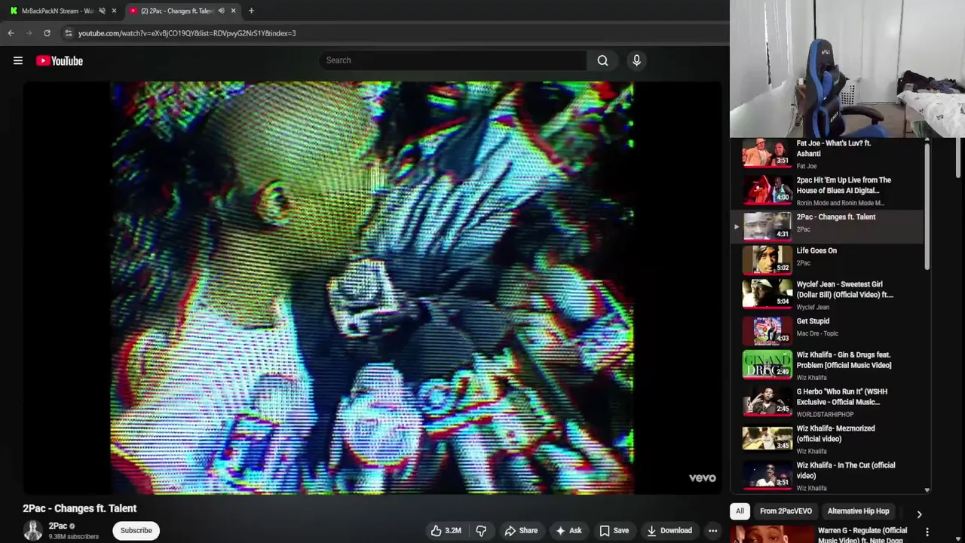The height and width of the screenshot is (543, 965).
Task: Open the 2Pac channel name link
Action: [x=58, y=526]
